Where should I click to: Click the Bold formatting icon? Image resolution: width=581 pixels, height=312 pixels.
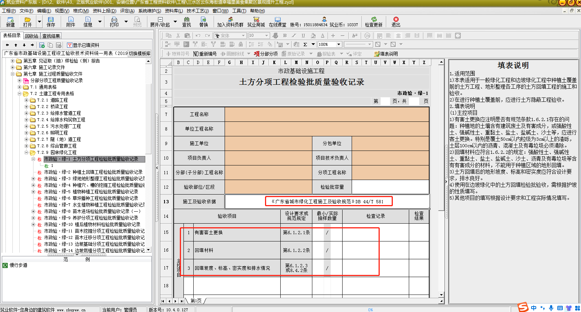tap(285, 36)
